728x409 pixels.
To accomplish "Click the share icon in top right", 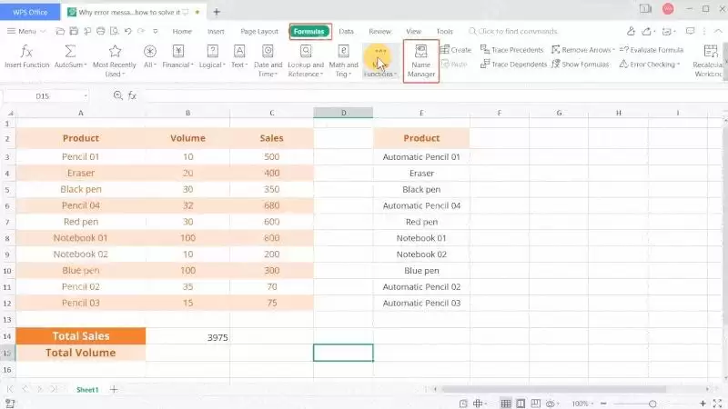I will [646, 31].
